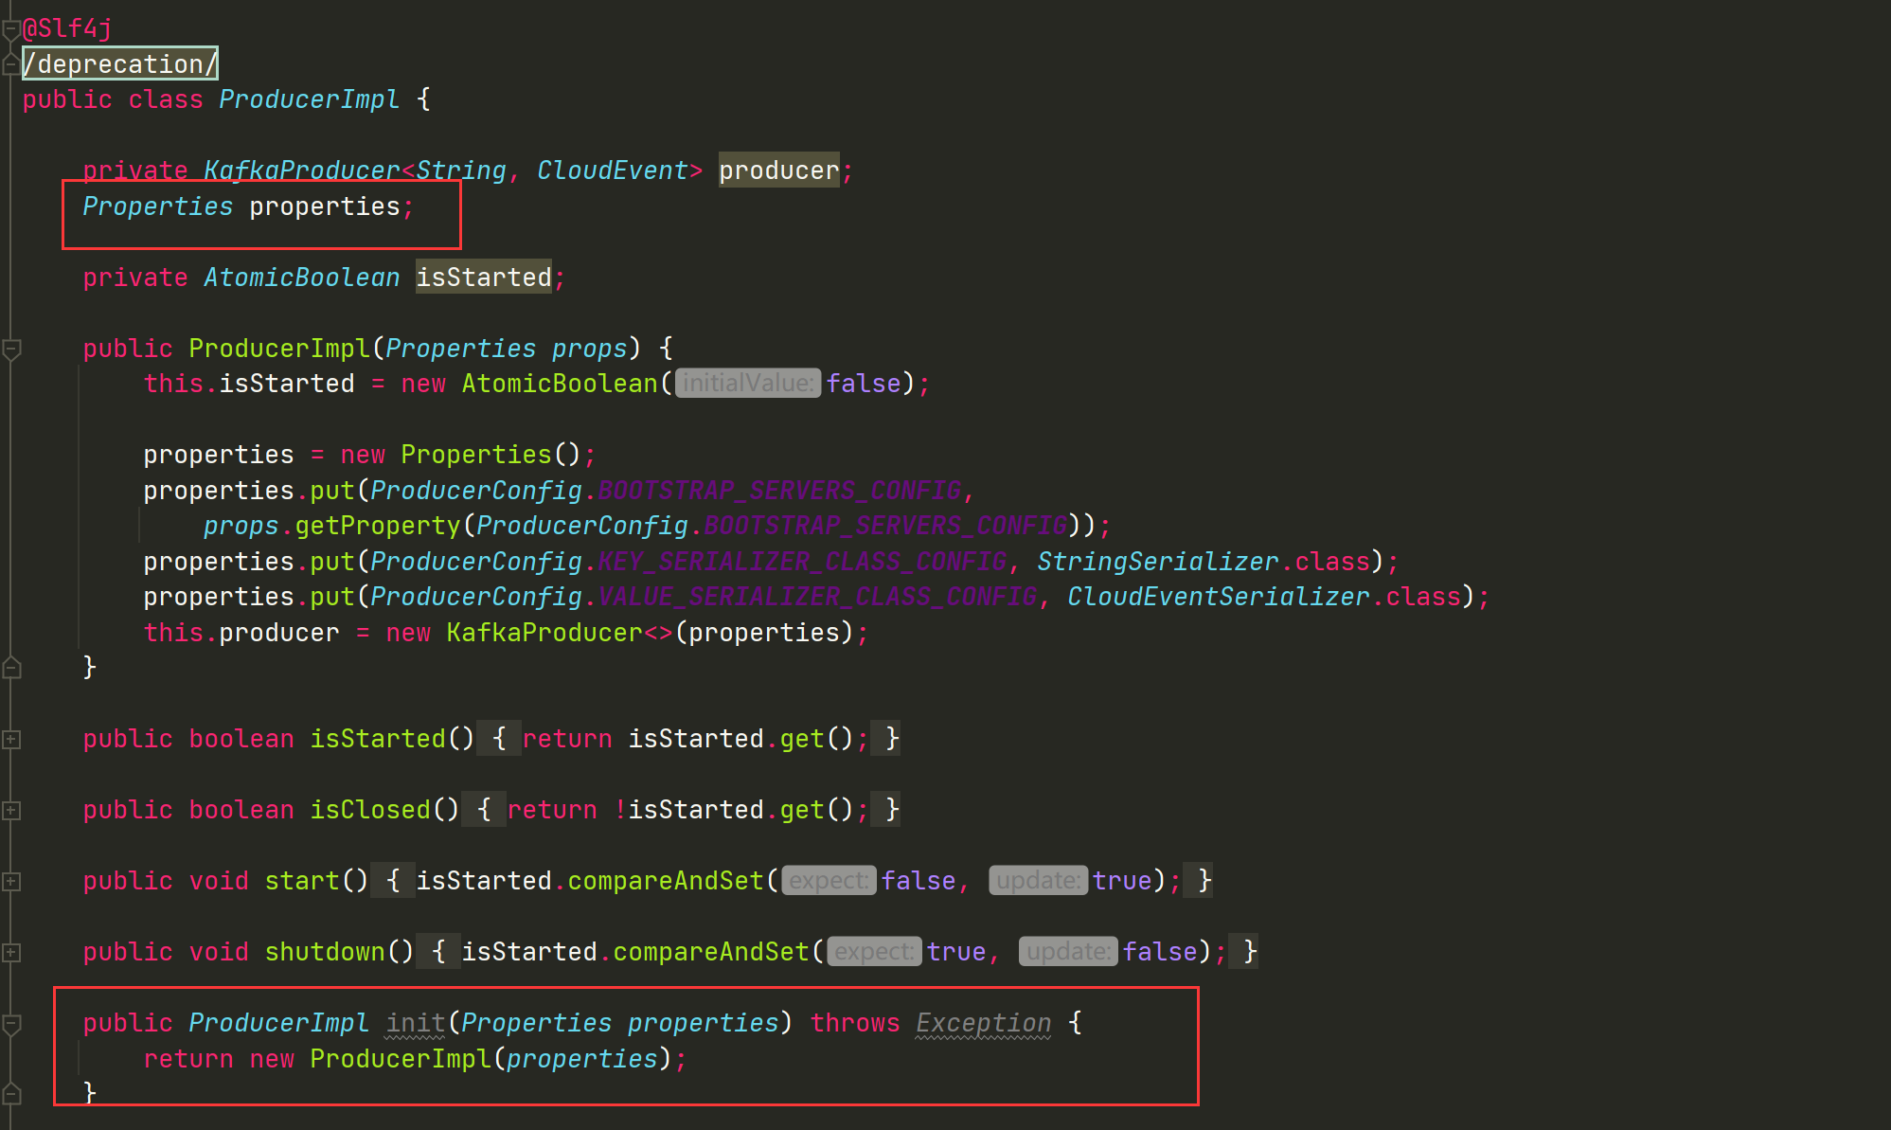Click CloudEventSerializer class reference
Image resolution: width=1891 pixels, height=1130 pixels.
tap(1218, 597)
